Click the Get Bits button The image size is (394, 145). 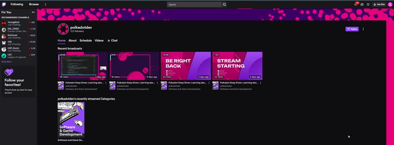pyautogui.click(x=379, y=5)
